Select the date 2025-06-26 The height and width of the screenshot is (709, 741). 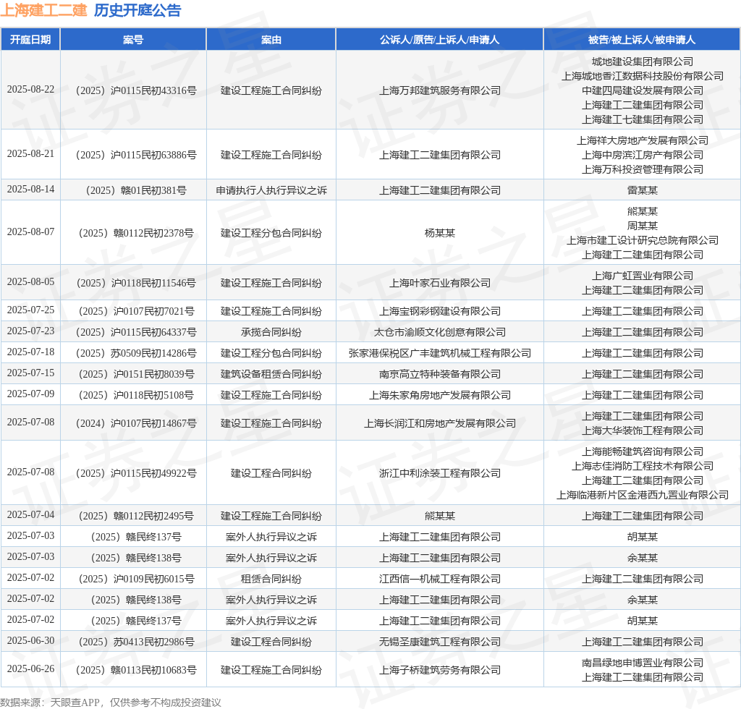[30, 669]
